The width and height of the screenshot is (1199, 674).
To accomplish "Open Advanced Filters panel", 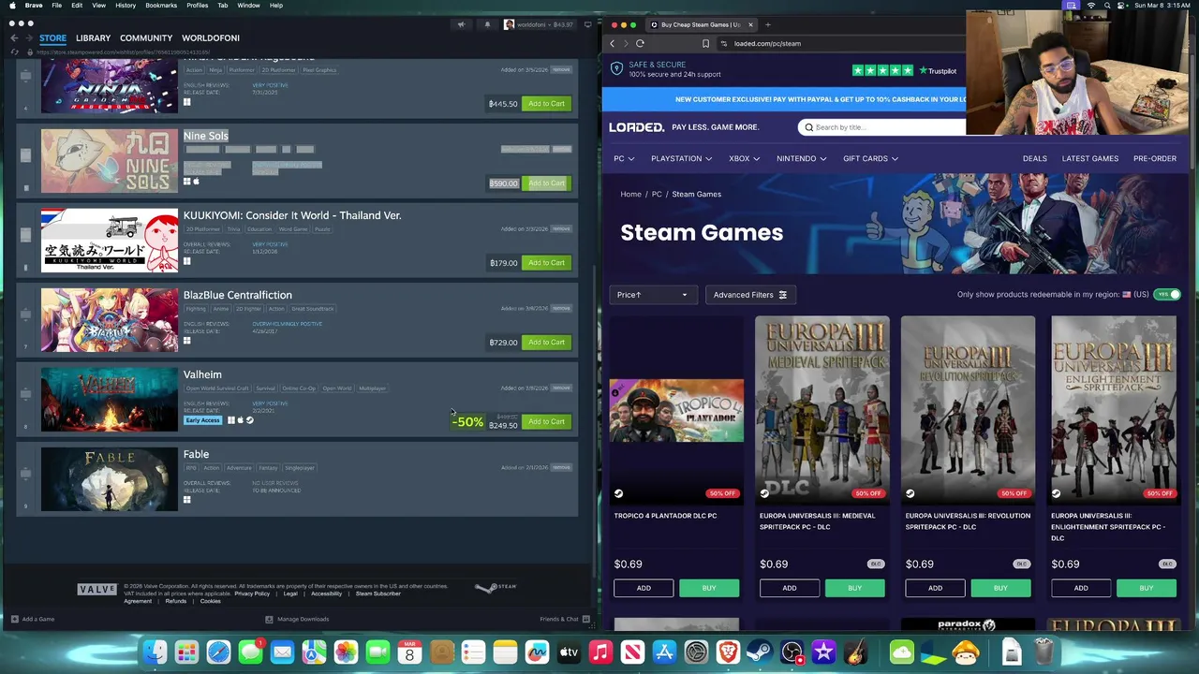I will point(750,295).
